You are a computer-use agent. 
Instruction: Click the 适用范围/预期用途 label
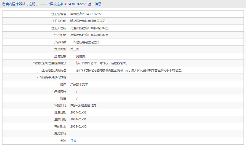coord(54,71)
